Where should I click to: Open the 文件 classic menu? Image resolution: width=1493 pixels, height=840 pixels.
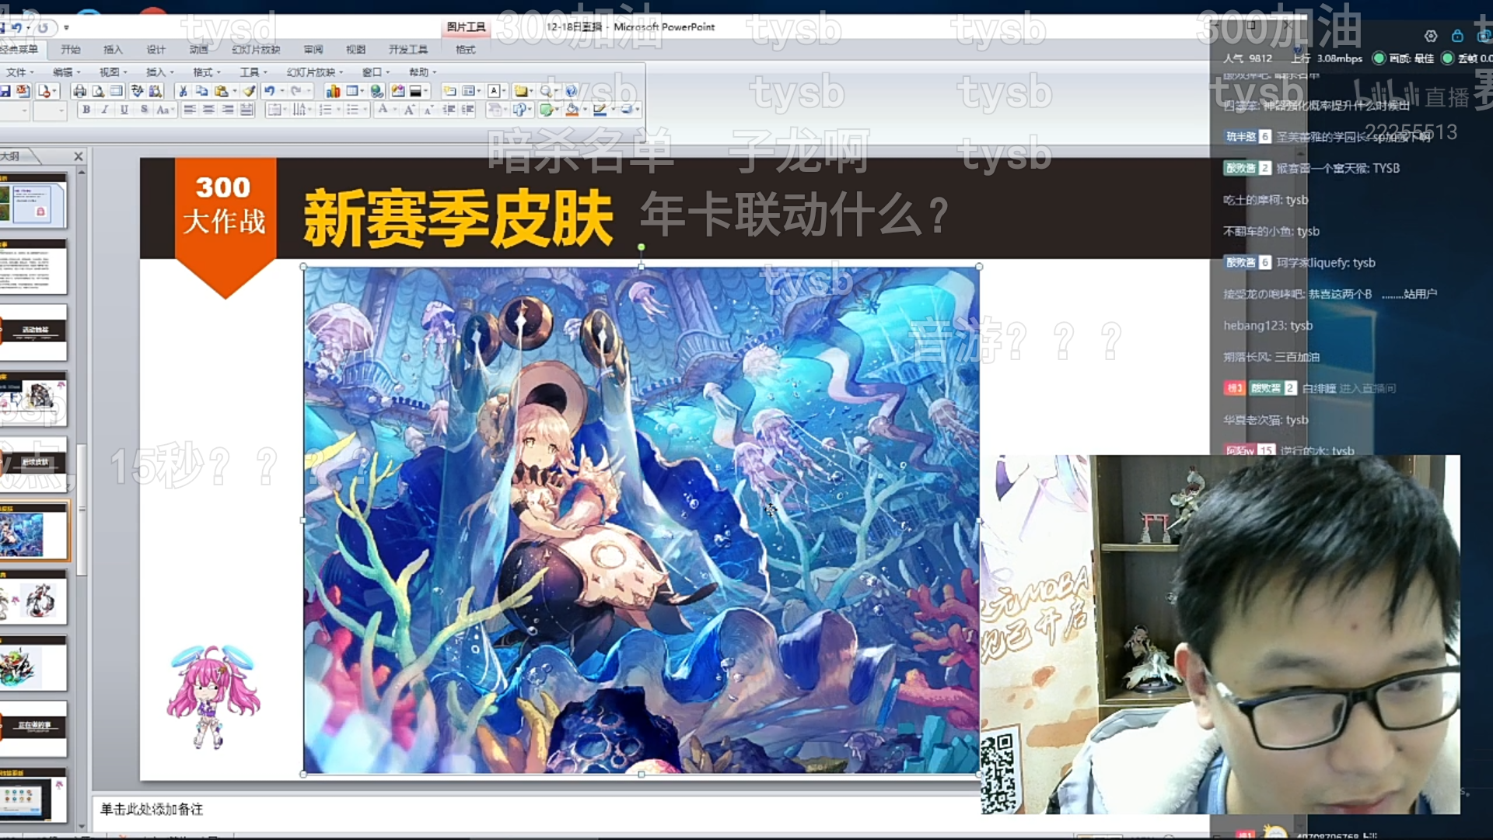tap(20, 72)
